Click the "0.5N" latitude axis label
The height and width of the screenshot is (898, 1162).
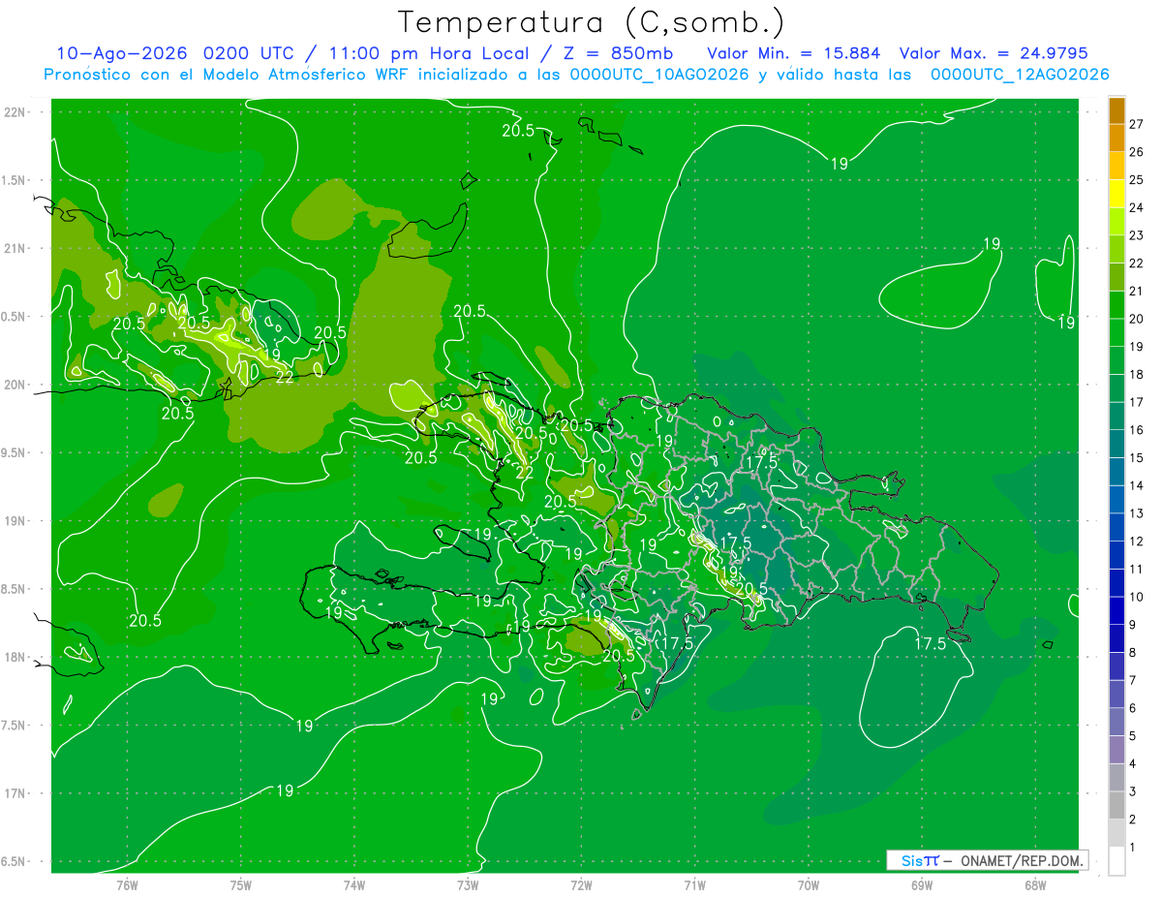[x=15, y=317]
